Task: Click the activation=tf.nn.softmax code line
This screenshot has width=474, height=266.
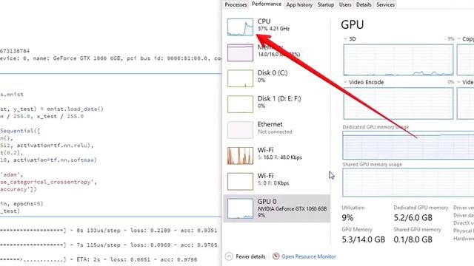Action: click(48, 160)
